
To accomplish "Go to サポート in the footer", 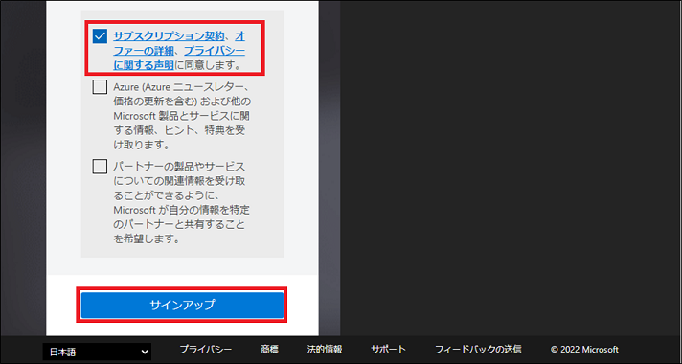I will 388,350.
